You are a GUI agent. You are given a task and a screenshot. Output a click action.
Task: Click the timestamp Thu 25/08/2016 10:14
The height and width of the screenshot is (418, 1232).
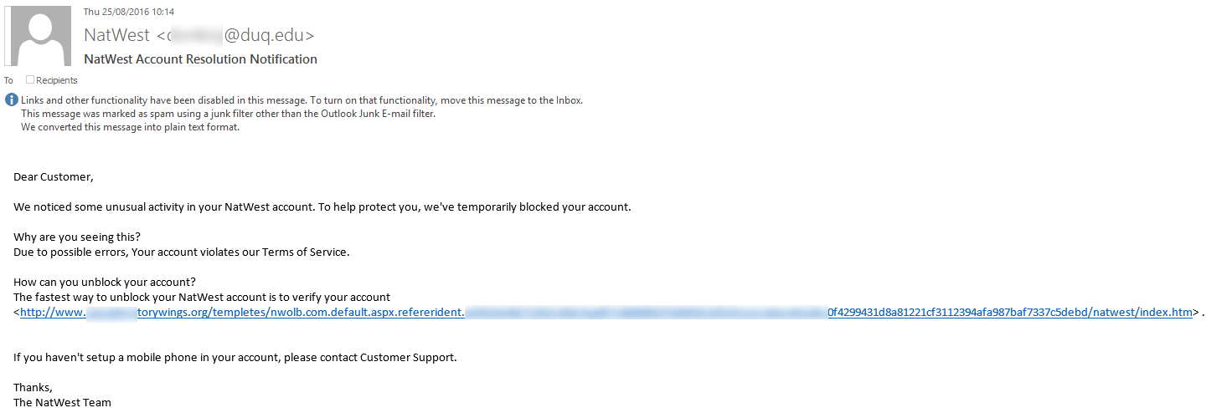tap(128, 11)
